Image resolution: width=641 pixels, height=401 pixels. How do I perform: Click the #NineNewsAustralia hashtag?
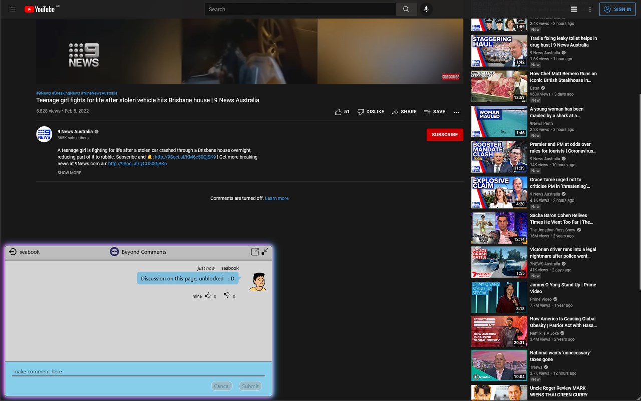coord(99,93)
